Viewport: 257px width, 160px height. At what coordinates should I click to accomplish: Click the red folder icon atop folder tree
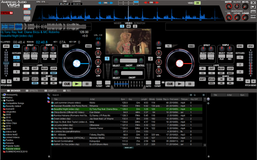49,101
